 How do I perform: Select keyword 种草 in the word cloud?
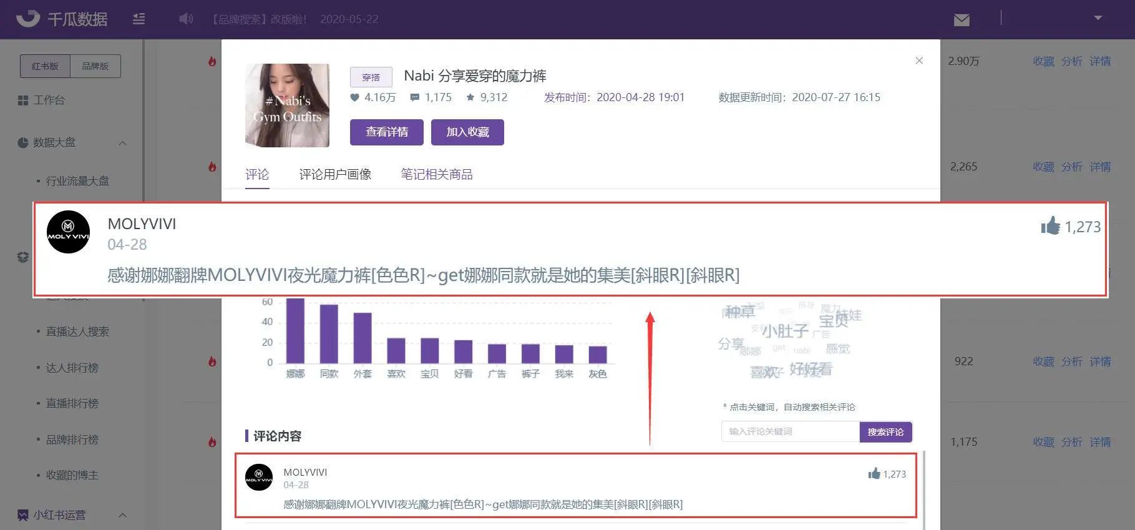[740, 312]
